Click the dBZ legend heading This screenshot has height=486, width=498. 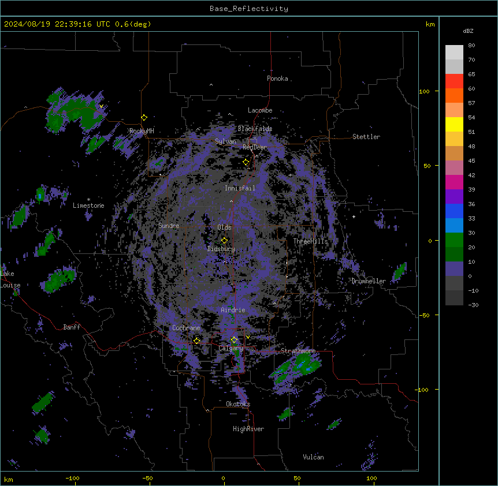[x=468, y=31]
